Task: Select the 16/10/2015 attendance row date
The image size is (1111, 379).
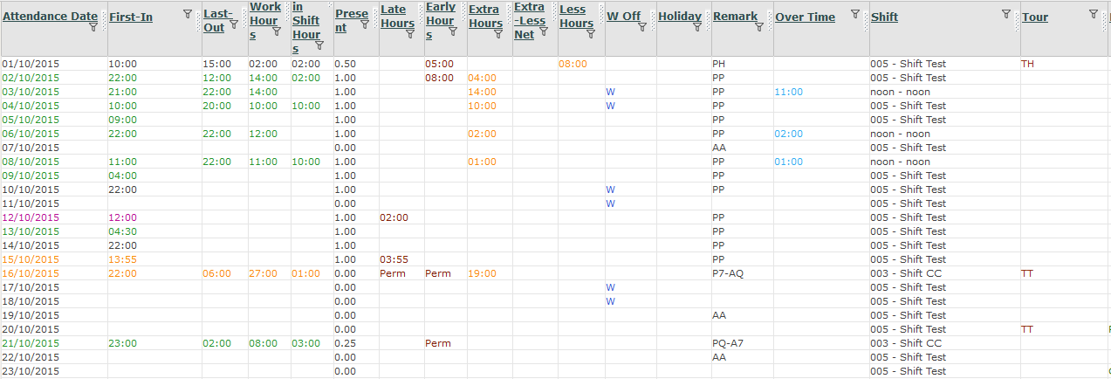Action: (x=31, y=273)
